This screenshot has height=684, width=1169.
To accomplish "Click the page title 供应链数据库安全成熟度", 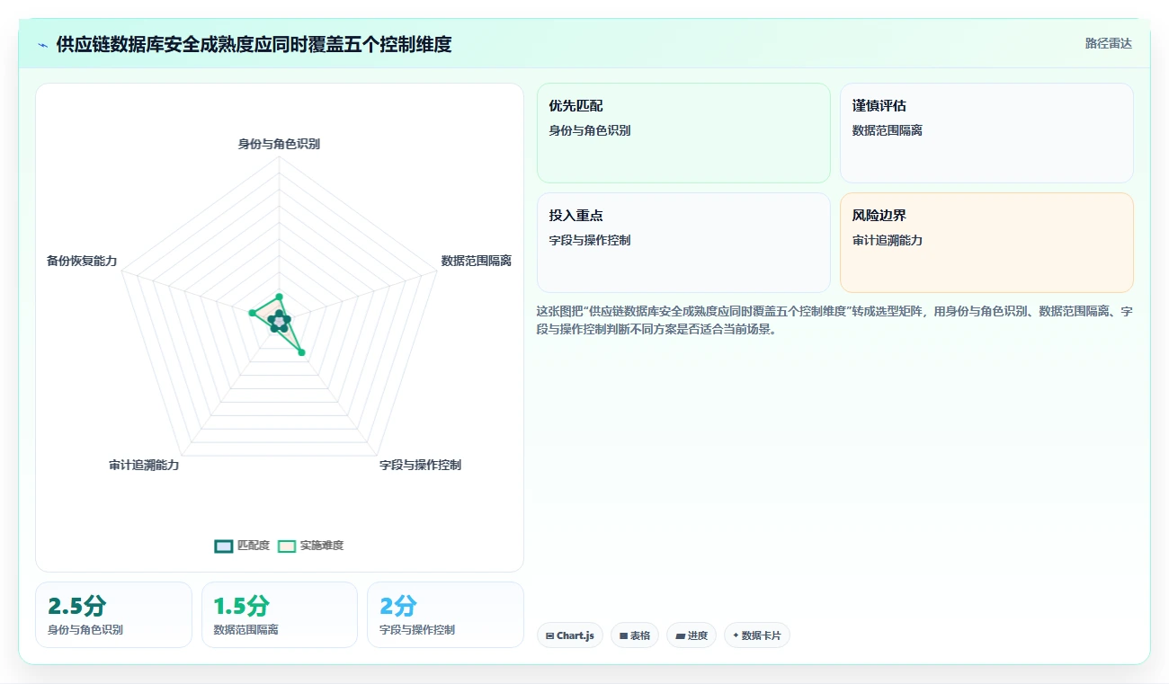I will (x=254, y=44).
